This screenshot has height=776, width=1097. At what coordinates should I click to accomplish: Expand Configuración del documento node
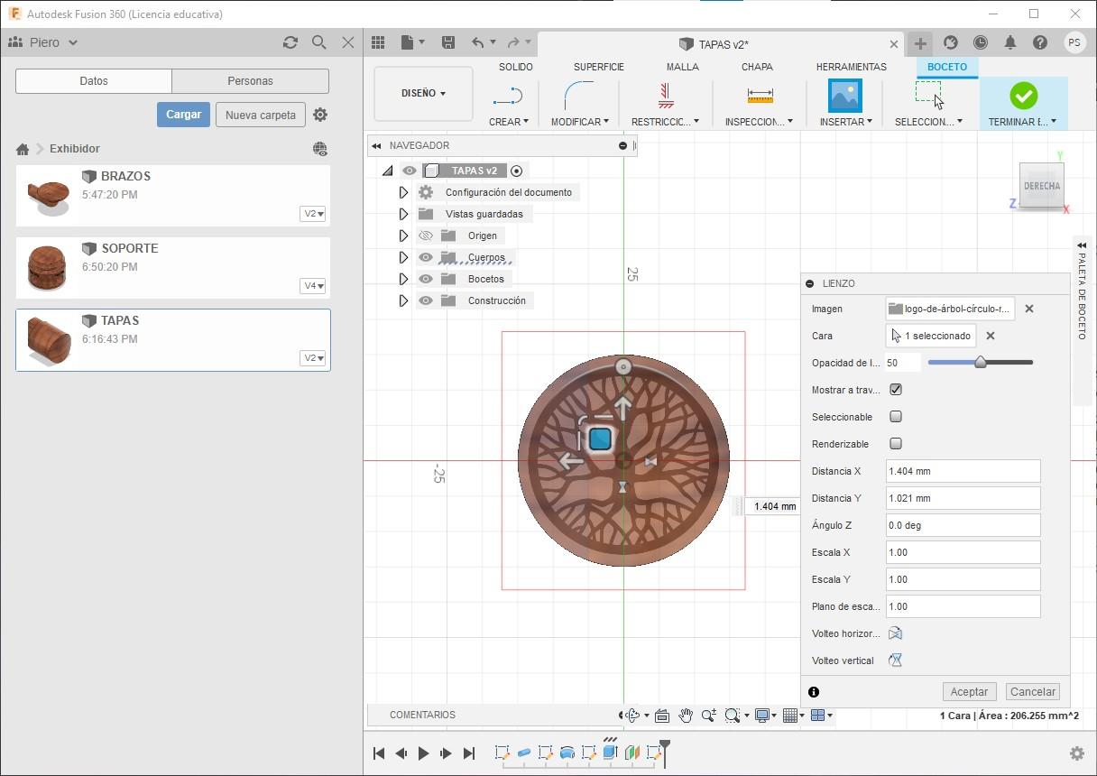(x=403, y=192)
